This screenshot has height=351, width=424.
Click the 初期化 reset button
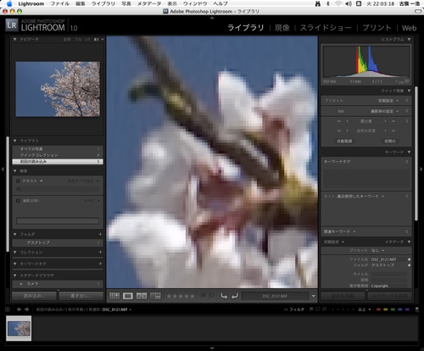click(x=390, y=141)
